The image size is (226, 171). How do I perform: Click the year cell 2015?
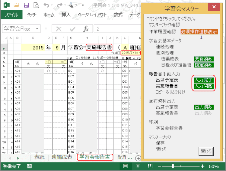(x=33, y=48)
